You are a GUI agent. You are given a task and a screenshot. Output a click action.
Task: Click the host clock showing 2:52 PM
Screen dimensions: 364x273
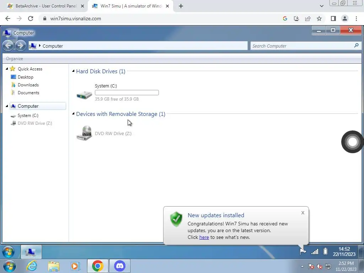(346, 266)
